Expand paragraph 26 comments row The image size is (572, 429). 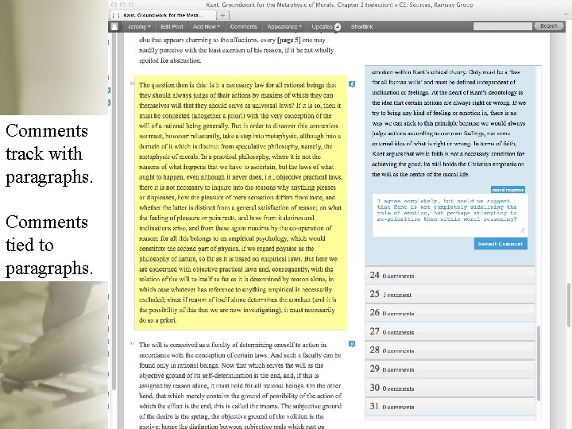click(450, 313)
